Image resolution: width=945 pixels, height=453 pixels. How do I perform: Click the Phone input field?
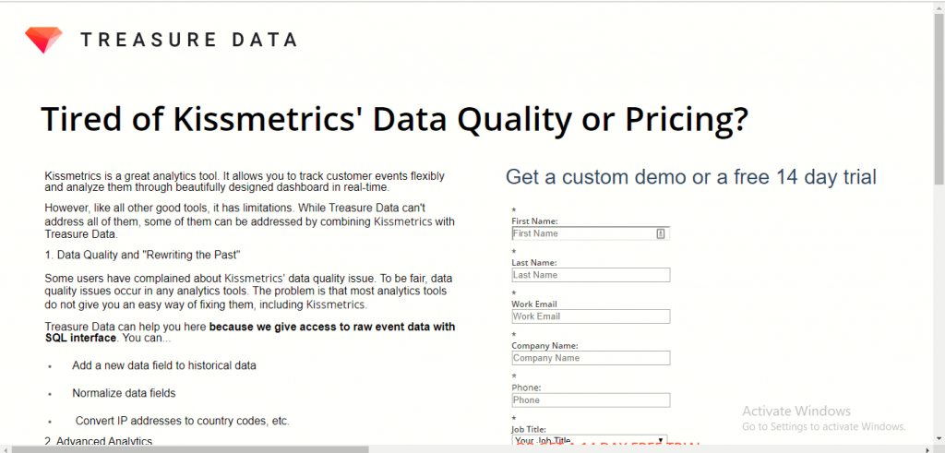[x=591, y=400]
